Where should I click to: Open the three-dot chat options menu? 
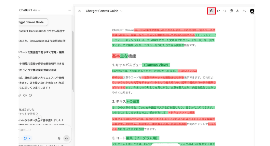coord(70,10)
